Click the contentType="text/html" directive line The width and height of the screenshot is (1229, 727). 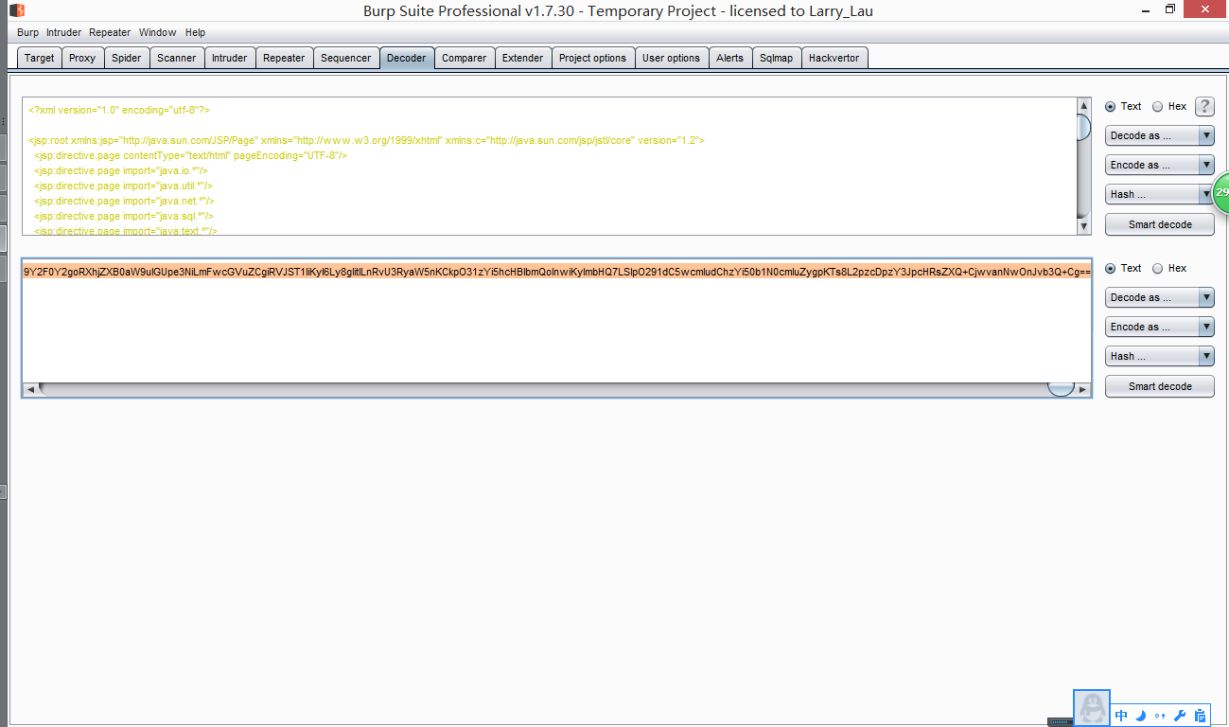coord(191,155)
